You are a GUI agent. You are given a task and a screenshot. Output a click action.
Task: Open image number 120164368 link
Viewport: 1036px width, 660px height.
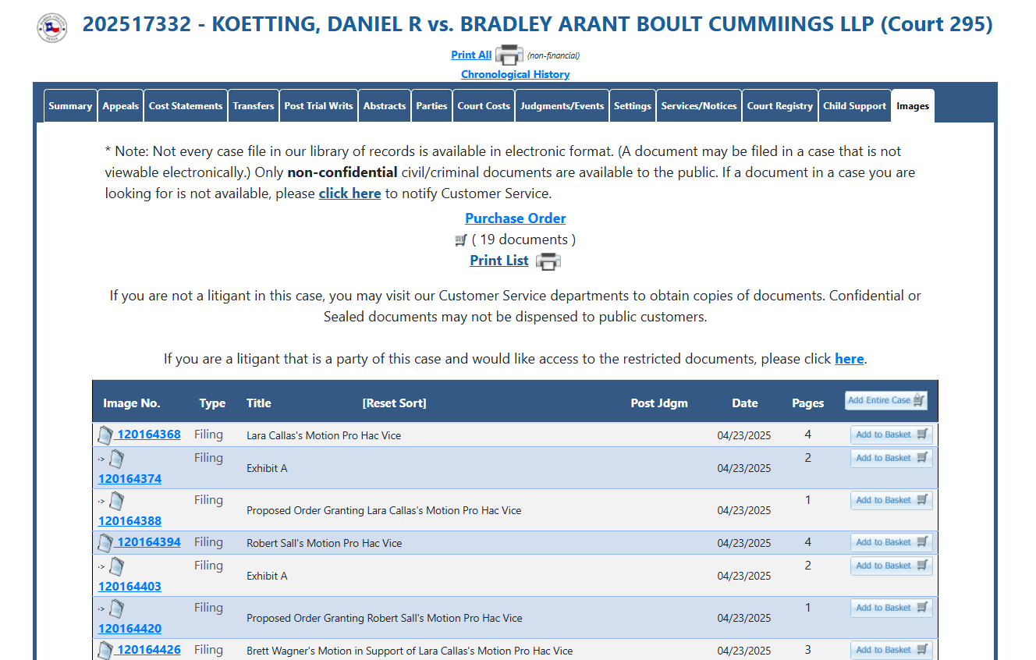click(x=149, y=435)
